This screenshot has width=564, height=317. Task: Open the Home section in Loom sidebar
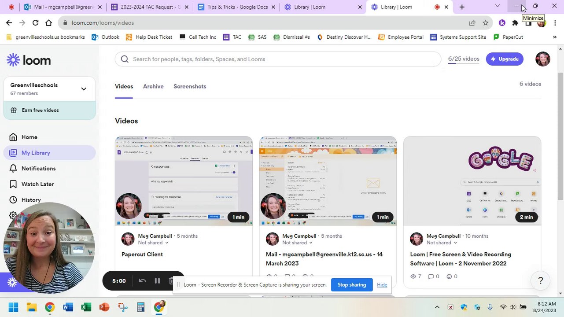coord(29,137)
